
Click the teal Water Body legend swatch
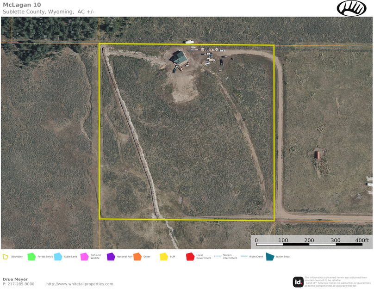[270, 256]
